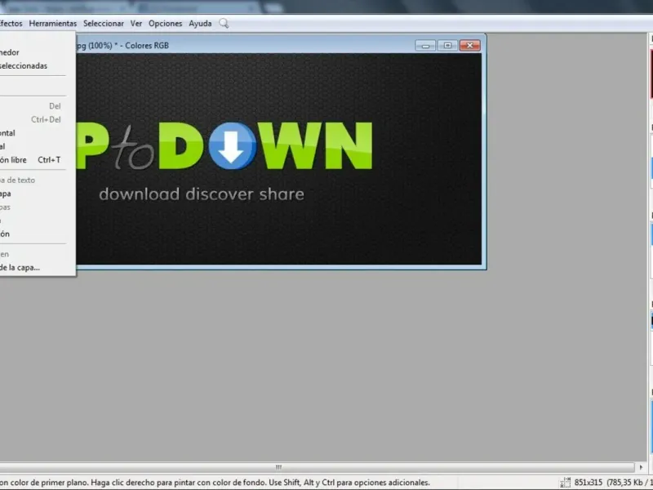Click the image size icon in status bar
Screen dimensions: 653x490
click(565, 483)
